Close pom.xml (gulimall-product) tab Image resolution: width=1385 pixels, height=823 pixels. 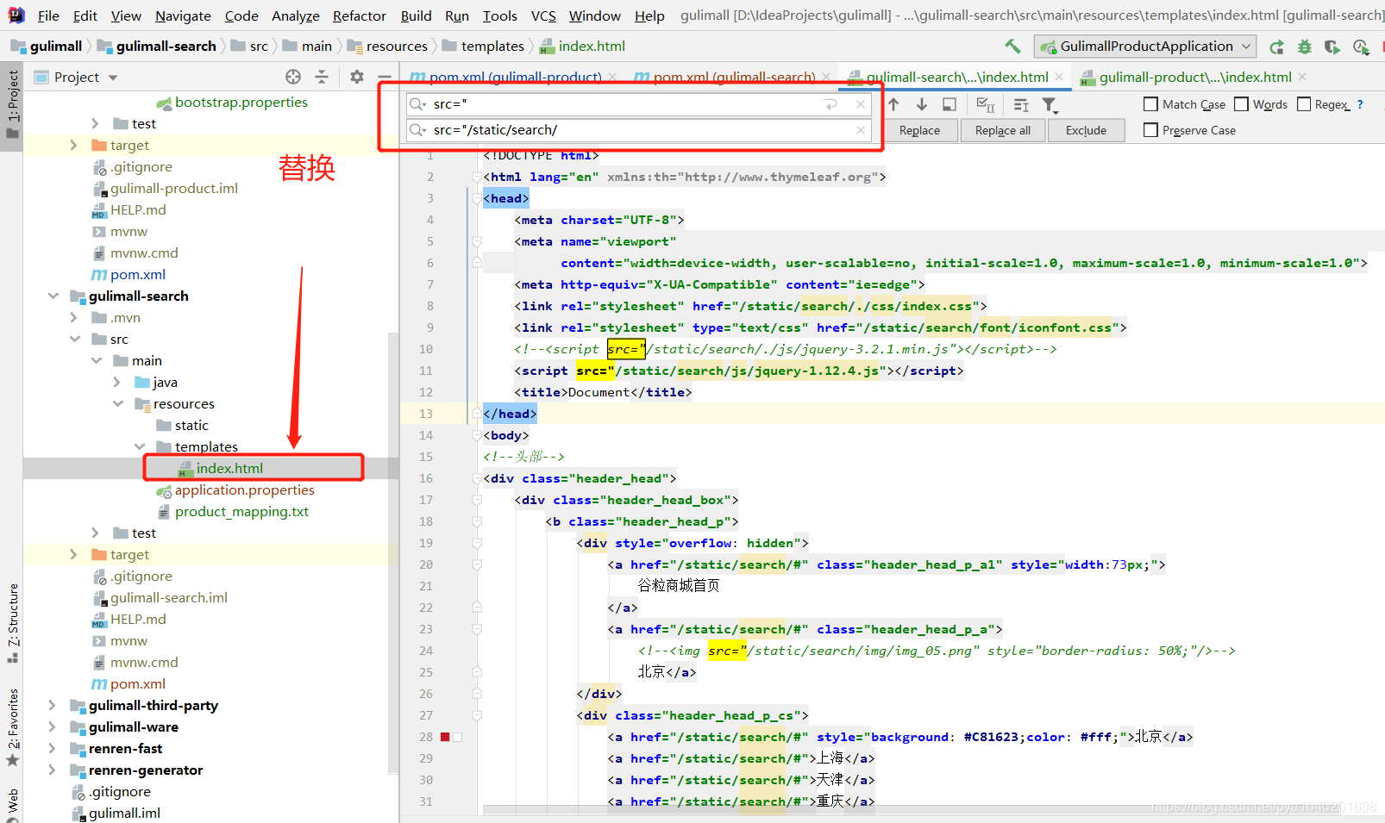click(612, 77)
